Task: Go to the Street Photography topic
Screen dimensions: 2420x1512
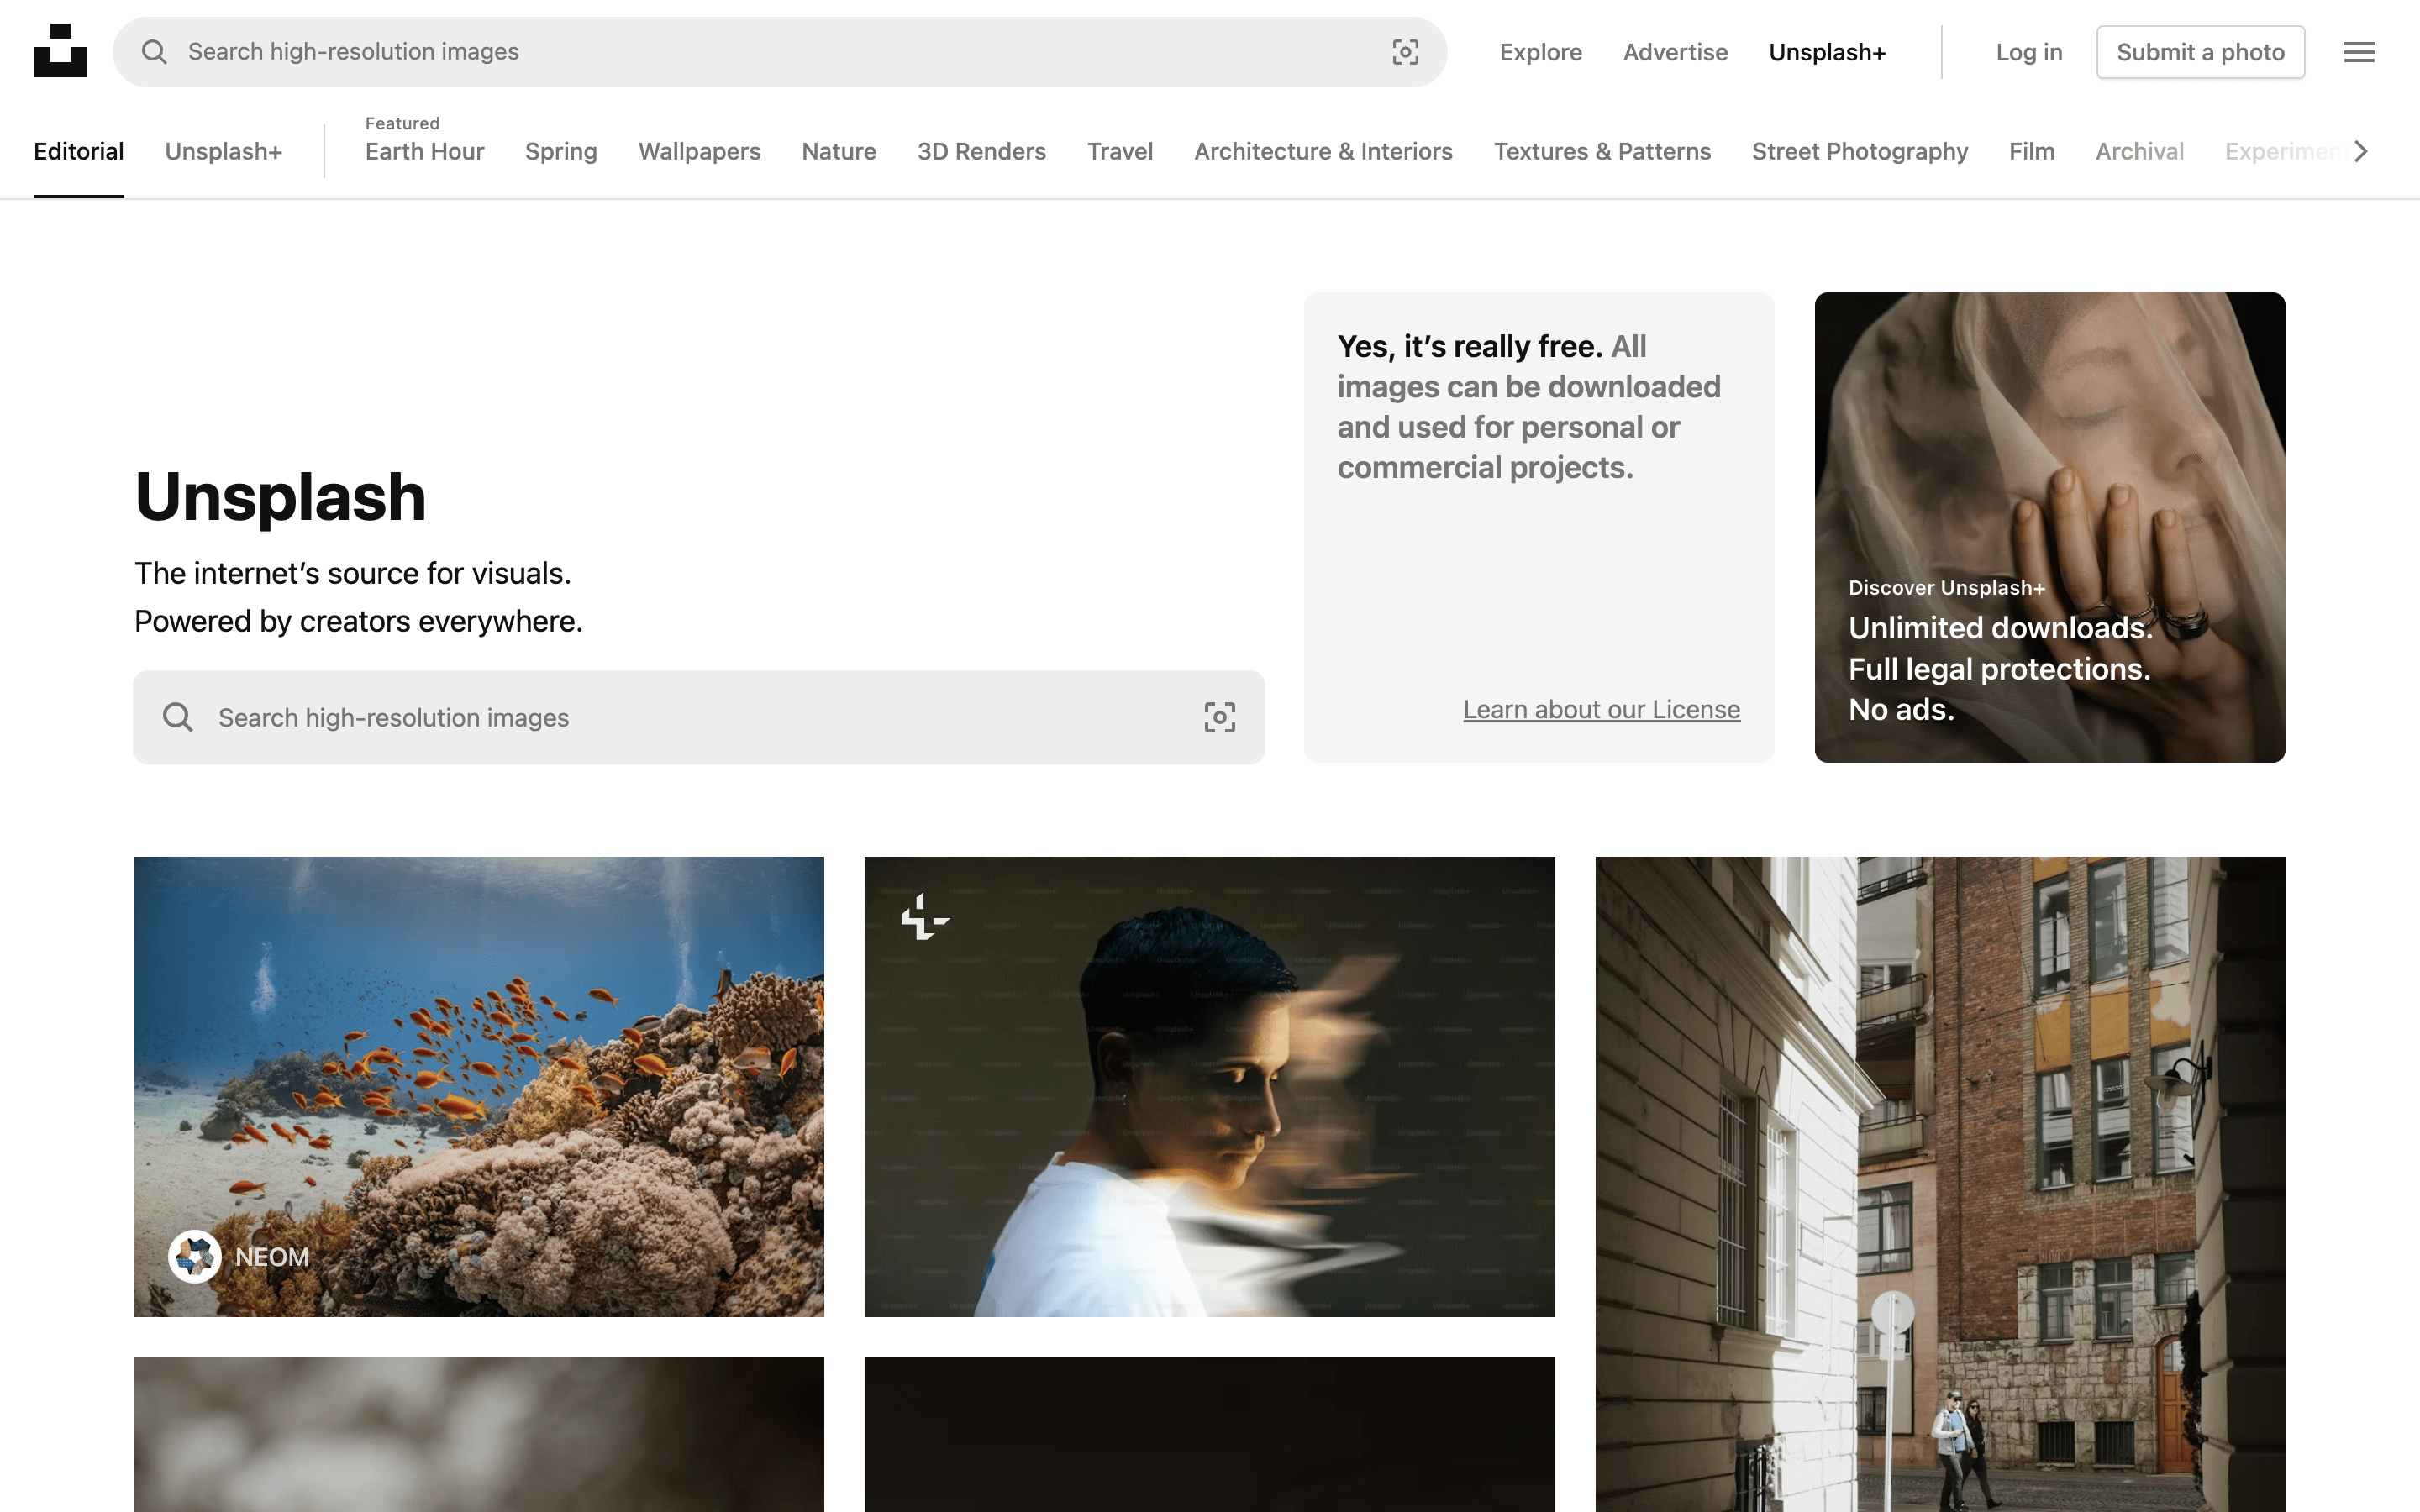Action: coord(1859,151)
